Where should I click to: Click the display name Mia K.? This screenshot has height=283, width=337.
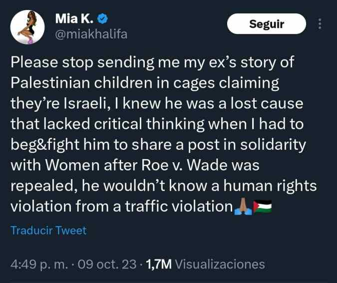click(74, 20)
